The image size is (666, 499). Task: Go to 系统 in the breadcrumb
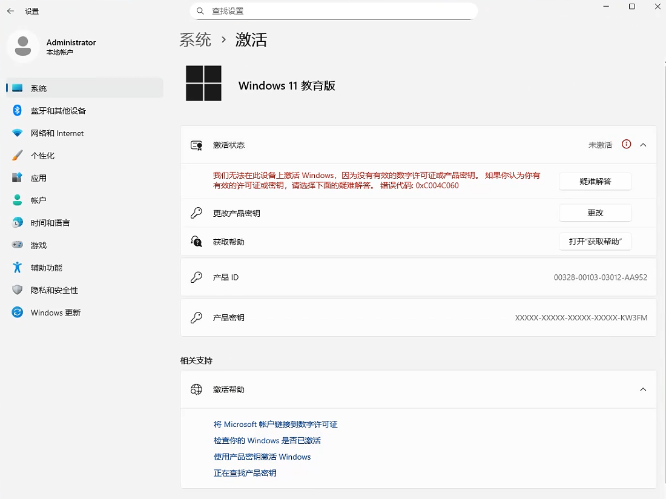pyautogui.click(x=196, y=40)
